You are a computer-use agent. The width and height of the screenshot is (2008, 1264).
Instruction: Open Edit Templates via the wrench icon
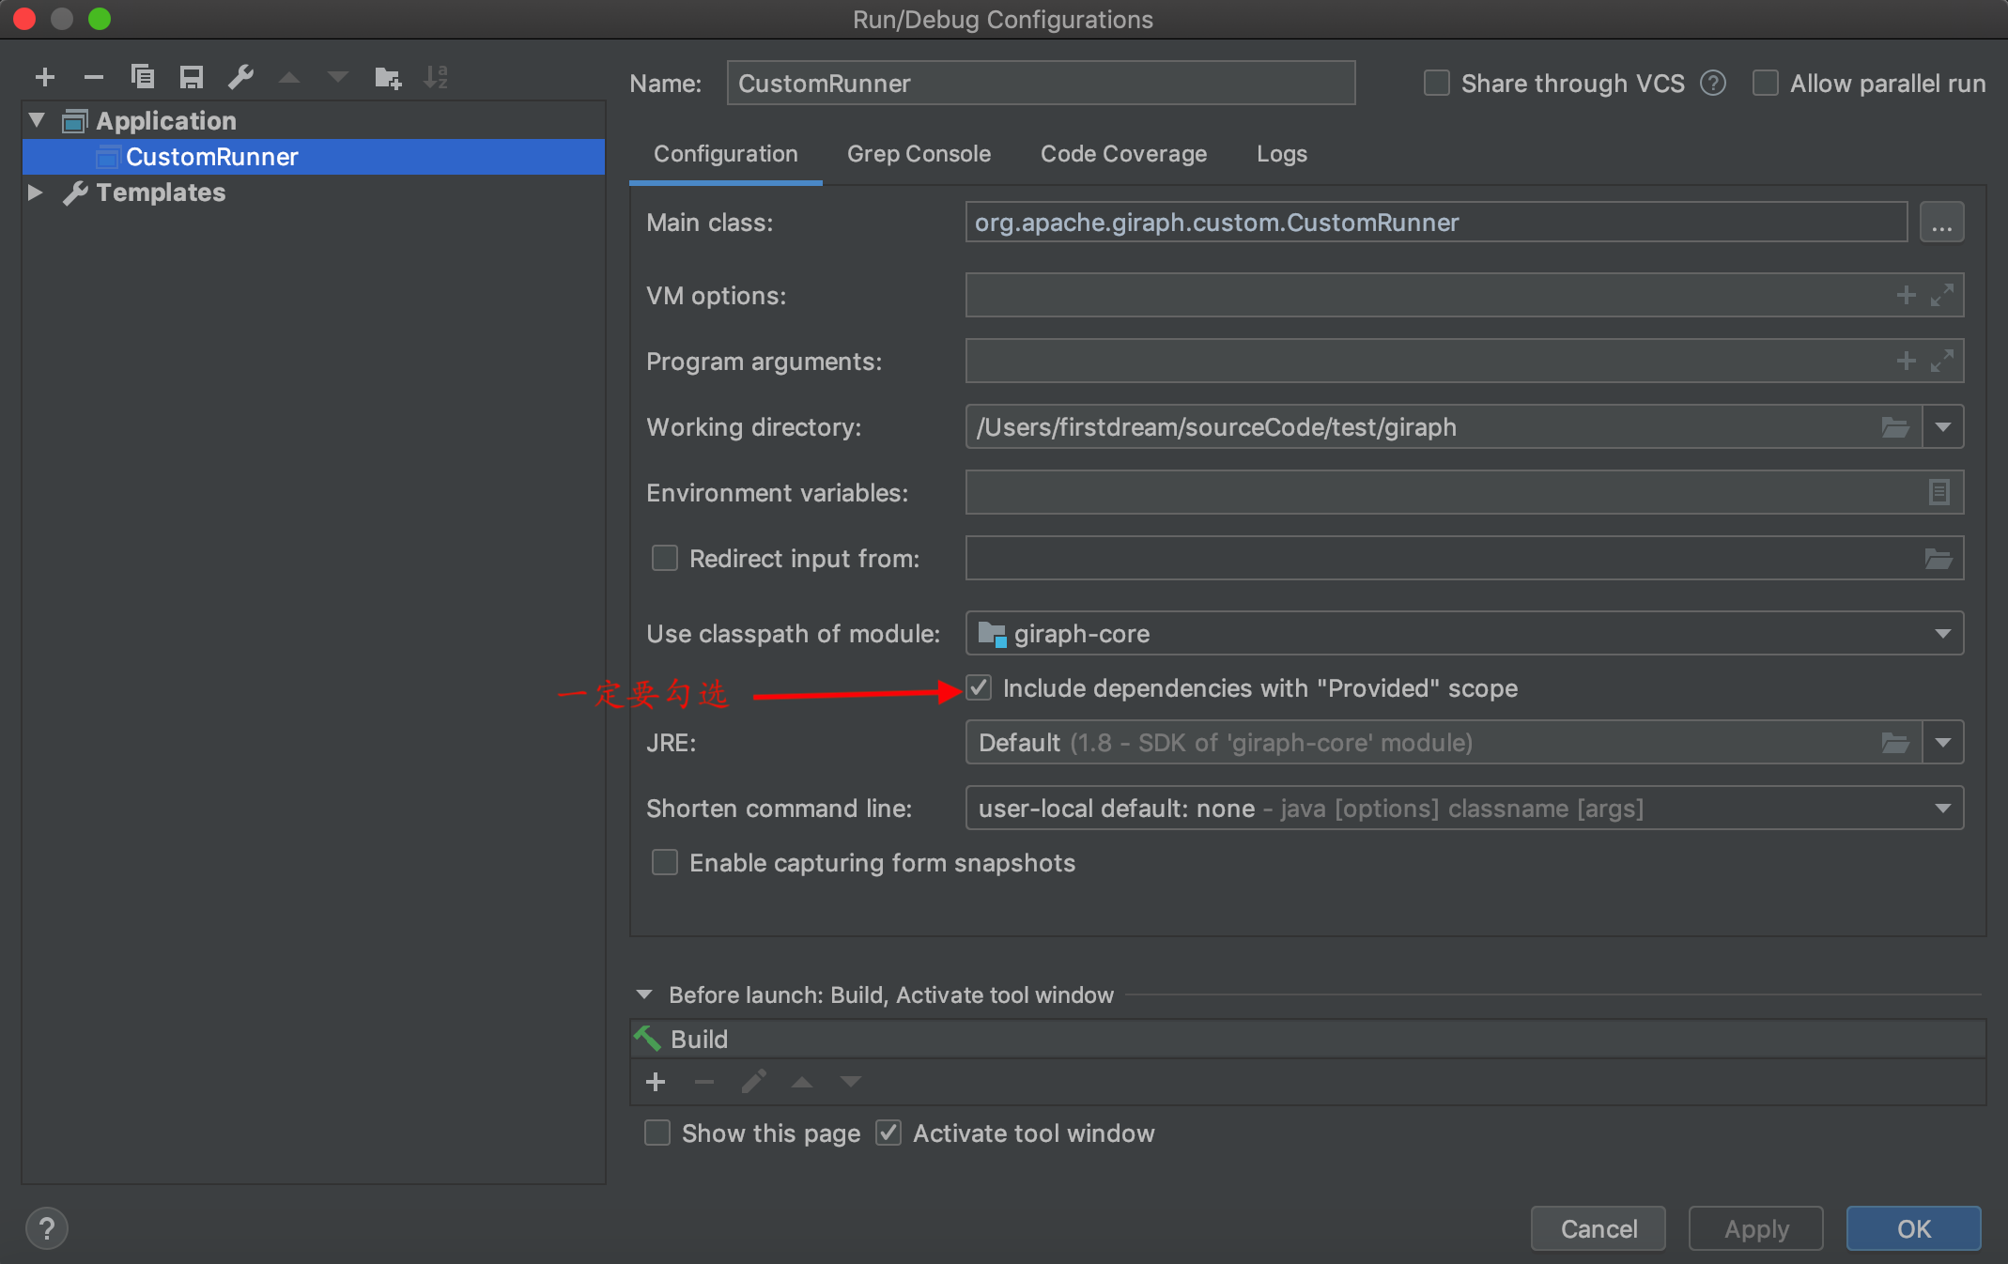240,77
